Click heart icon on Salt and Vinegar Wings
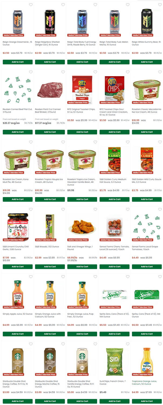Screen dimensions: 163x405 pos(95,210)
